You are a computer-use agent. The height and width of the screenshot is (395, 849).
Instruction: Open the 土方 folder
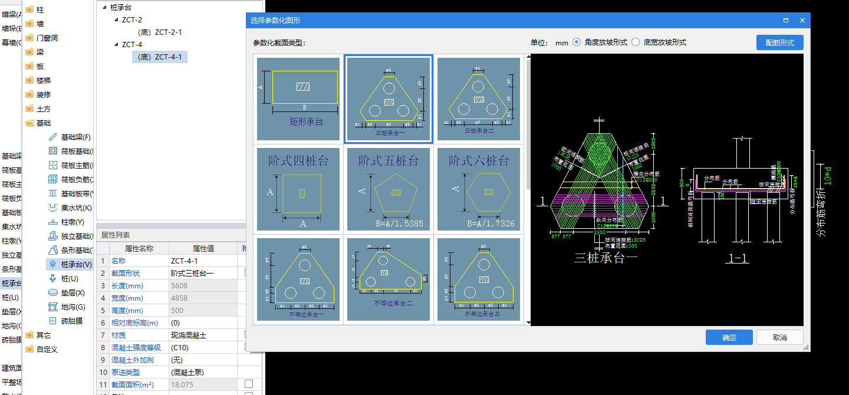(x=29, y=109)
